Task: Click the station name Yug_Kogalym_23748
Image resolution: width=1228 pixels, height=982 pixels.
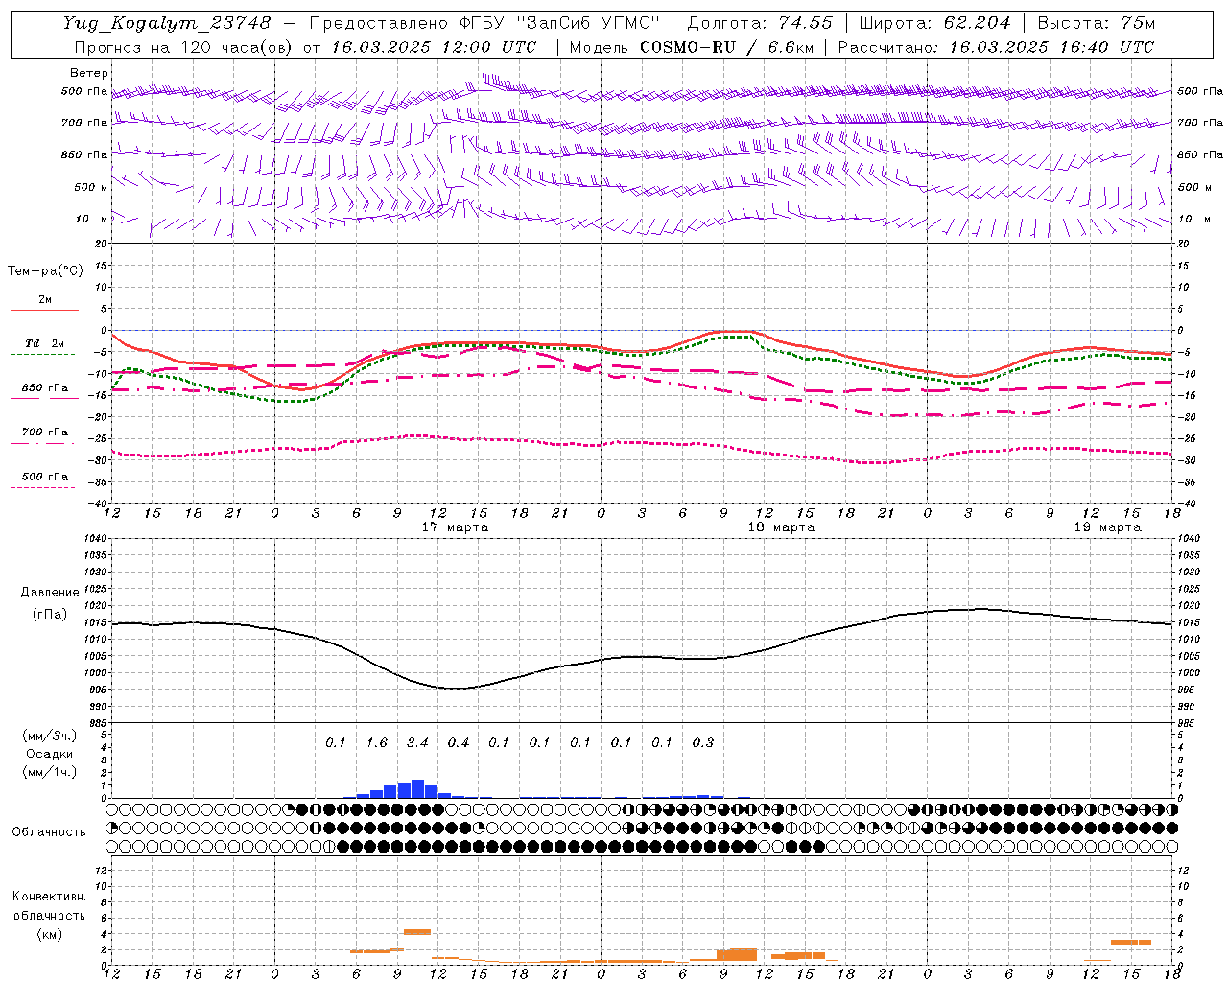Action: 167,23
